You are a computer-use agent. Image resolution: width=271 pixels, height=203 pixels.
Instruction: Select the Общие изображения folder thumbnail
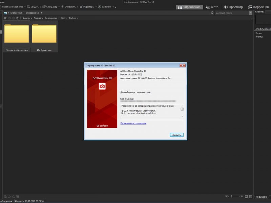17,36
